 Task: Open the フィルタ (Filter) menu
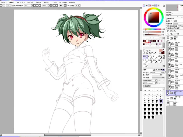tap(46, 2)
